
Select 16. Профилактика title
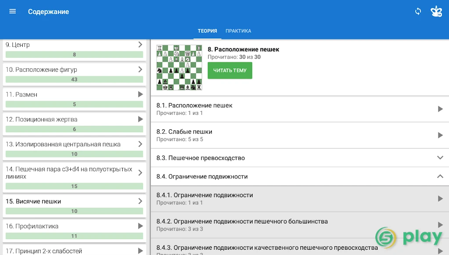32,226
